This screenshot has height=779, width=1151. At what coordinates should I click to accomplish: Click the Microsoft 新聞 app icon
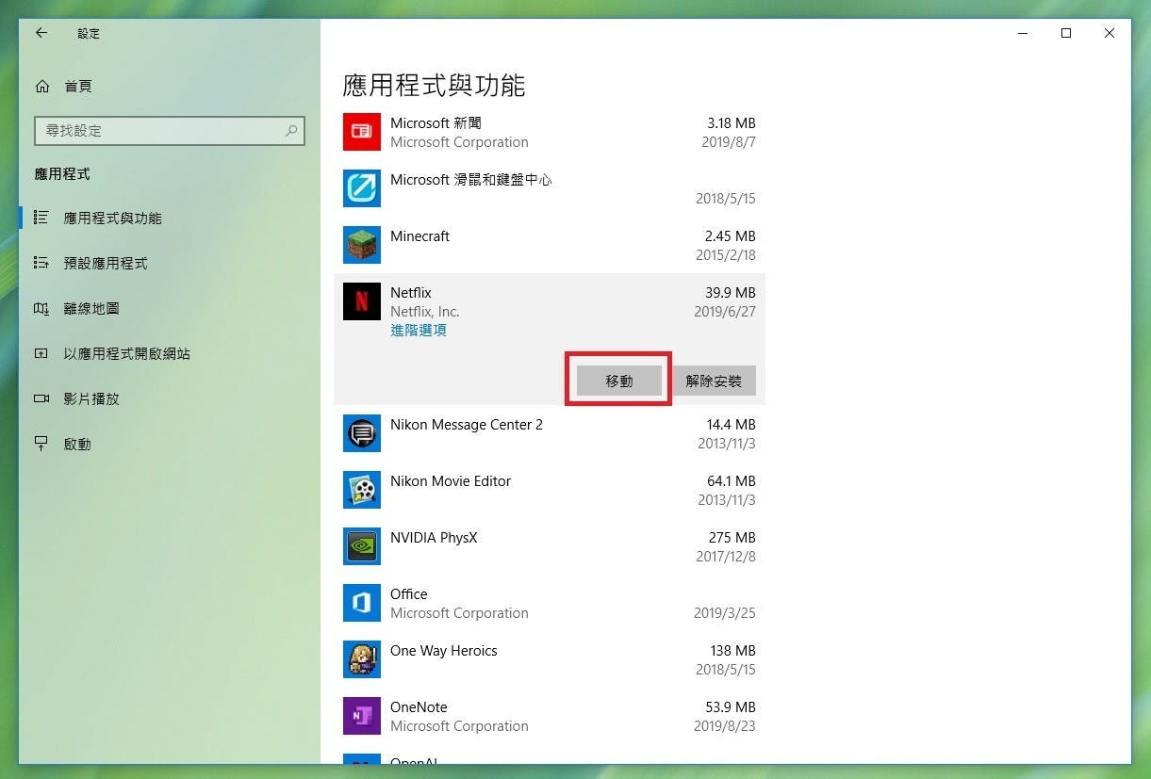[362, 132]
